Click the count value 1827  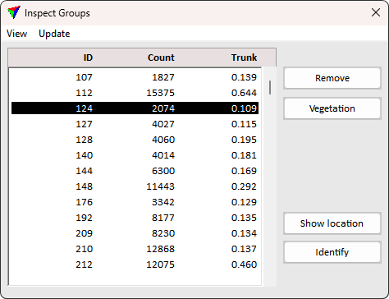(x=163, y=77)
